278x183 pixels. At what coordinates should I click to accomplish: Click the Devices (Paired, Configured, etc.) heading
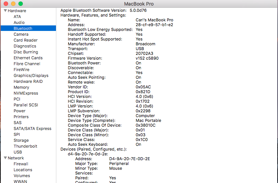[x=94, y=149]
